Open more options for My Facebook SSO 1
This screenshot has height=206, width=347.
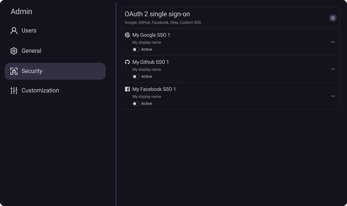tap(333, 96)
